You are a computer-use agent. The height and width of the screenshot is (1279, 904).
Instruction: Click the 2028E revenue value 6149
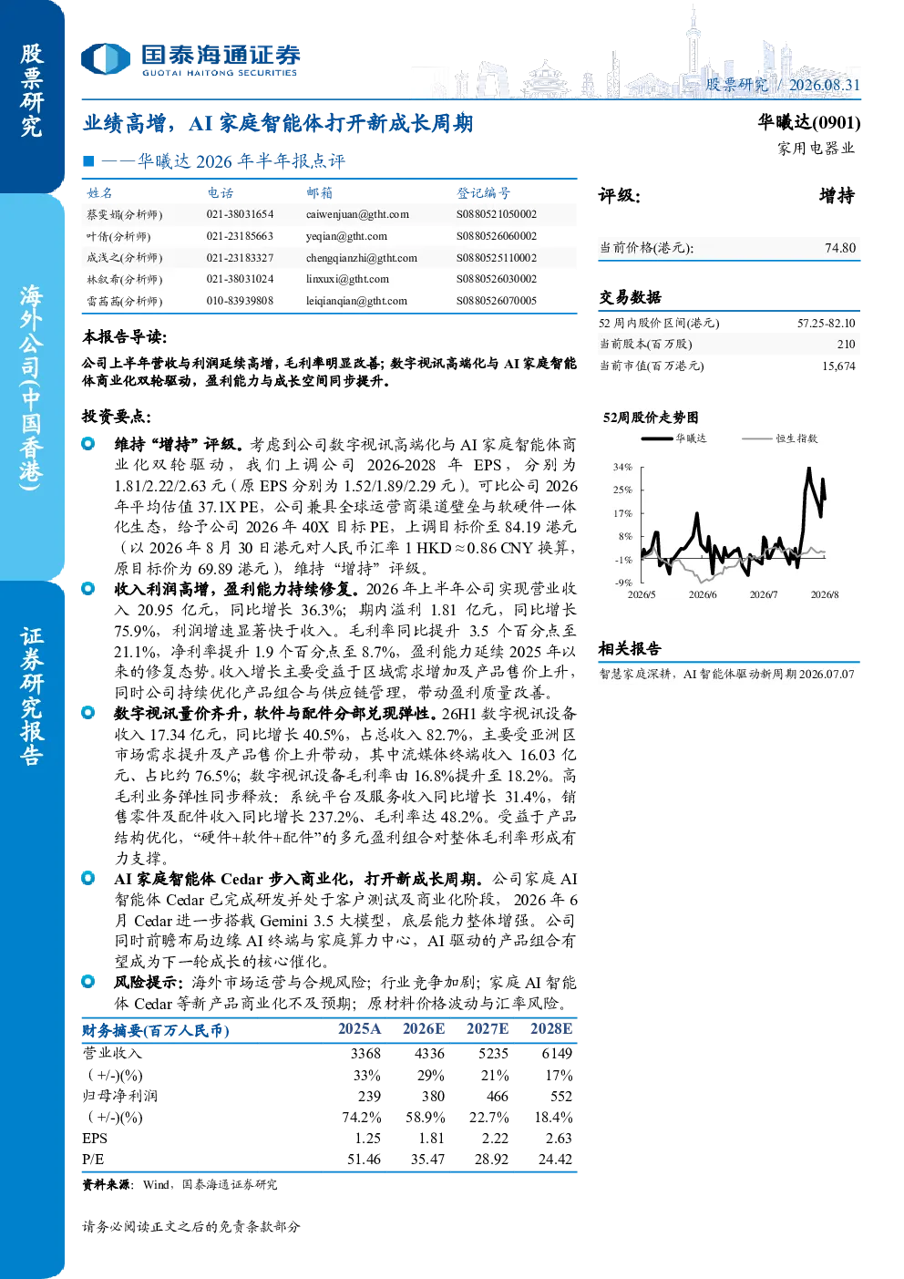pyautogui.click(x=557, y=1053)
